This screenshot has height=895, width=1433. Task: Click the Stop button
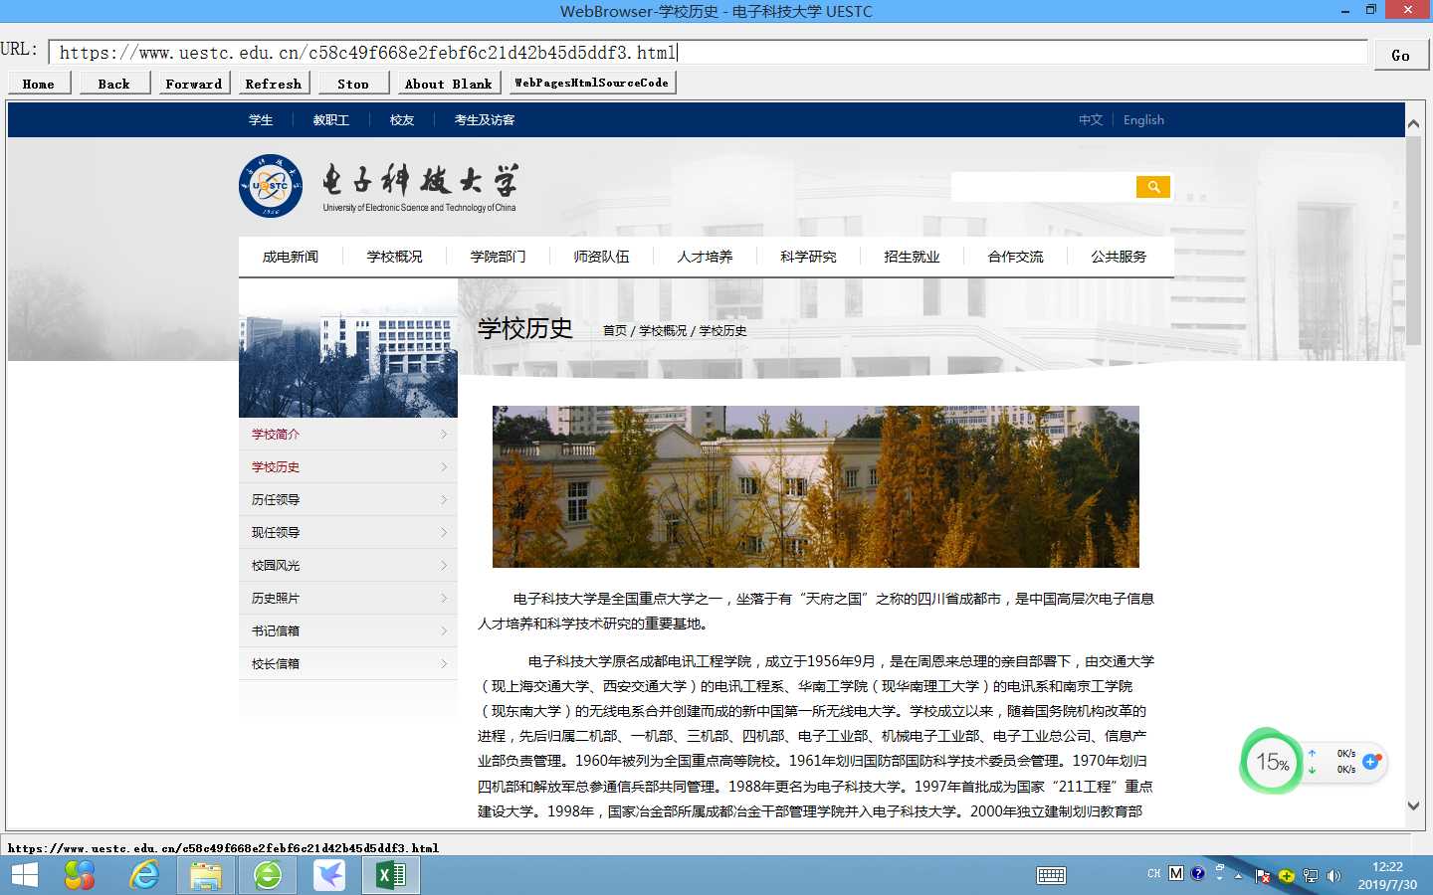click(x=353, y=83)
